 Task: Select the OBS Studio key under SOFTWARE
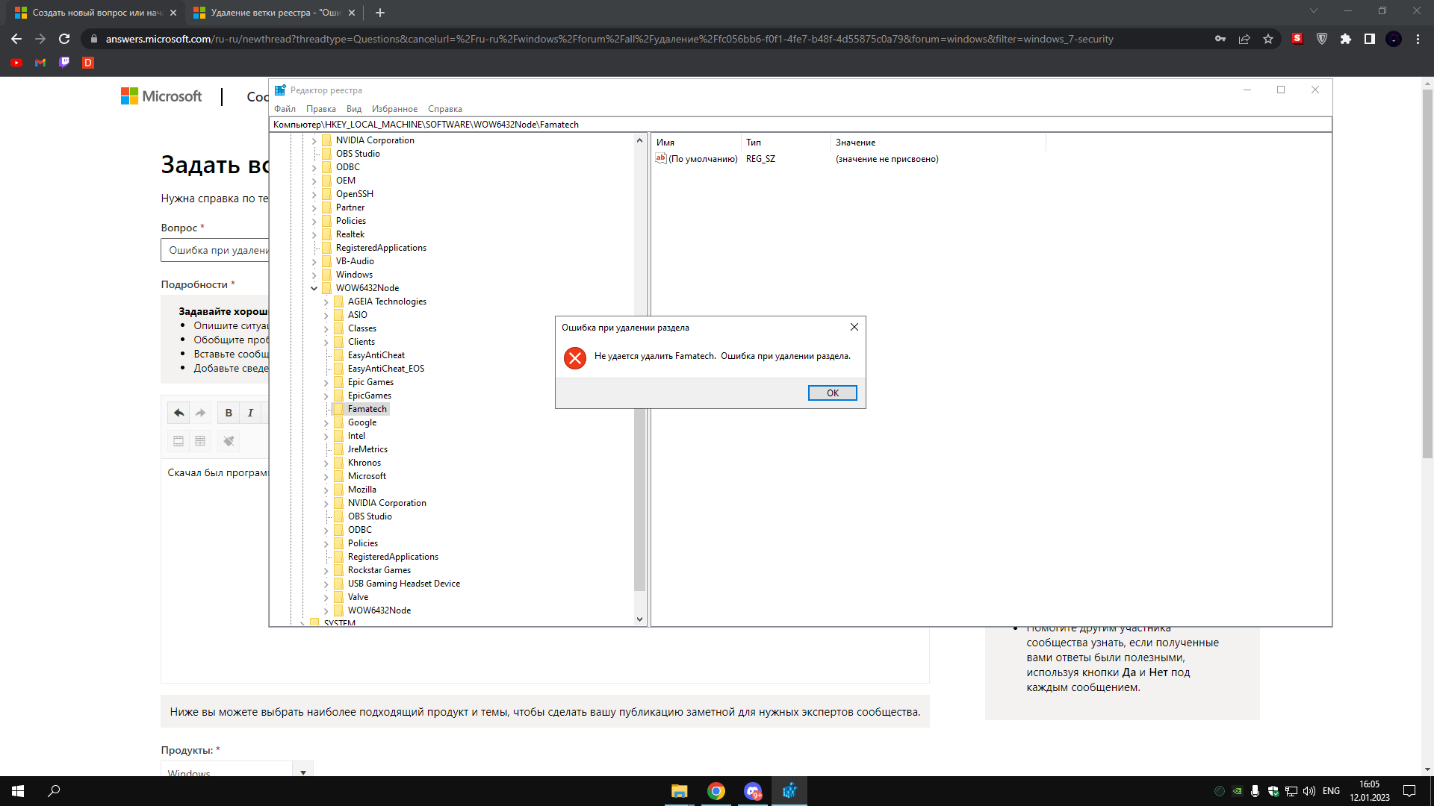click(357, 154)
